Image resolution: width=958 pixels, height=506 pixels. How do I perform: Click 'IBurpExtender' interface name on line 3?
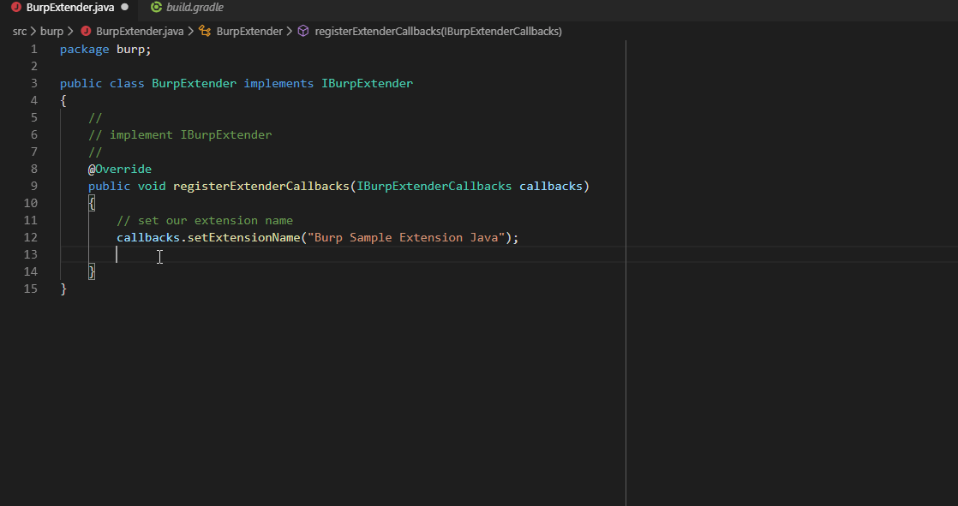[x=368, y=84]
